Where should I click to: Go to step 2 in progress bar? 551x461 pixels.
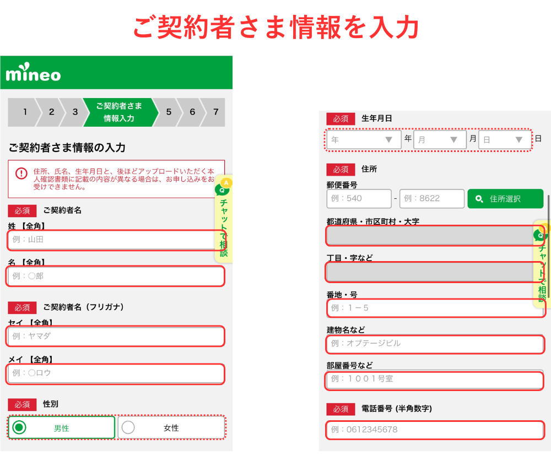[51, 112]
